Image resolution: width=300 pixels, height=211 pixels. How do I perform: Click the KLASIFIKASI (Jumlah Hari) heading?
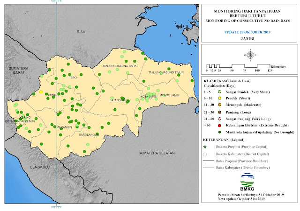click(227, 81)
